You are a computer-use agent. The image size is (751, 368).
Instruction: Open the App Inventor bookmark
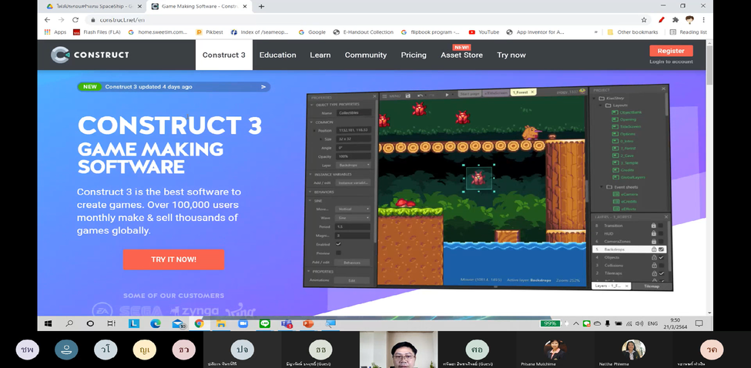click(535, 32)
